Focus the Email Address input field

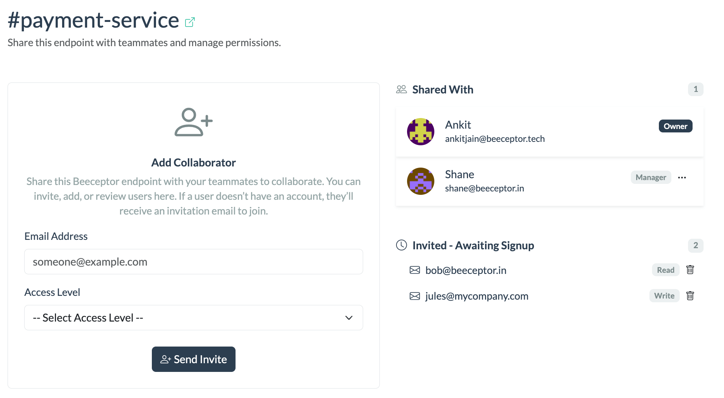(193, 262)
